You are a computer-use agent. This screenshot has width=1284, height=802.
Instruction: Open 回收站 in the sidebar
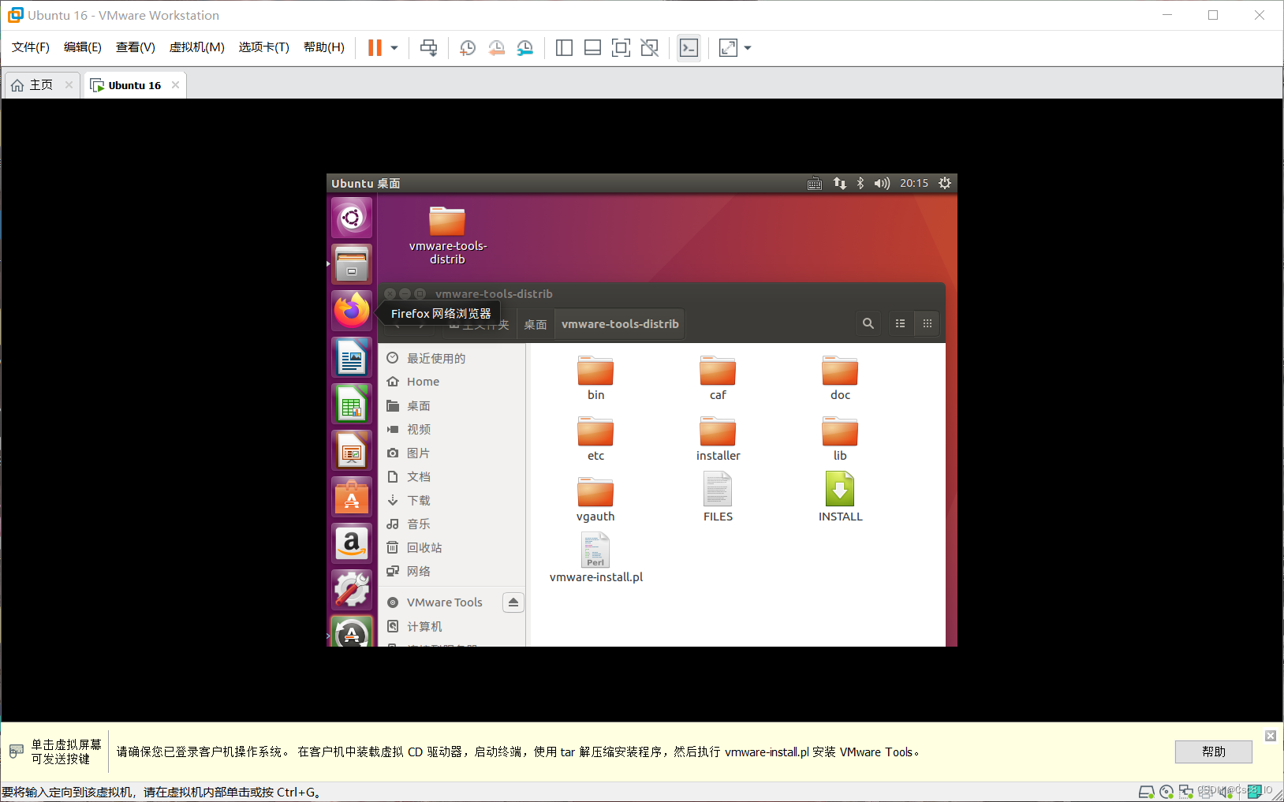click(452, 547)
